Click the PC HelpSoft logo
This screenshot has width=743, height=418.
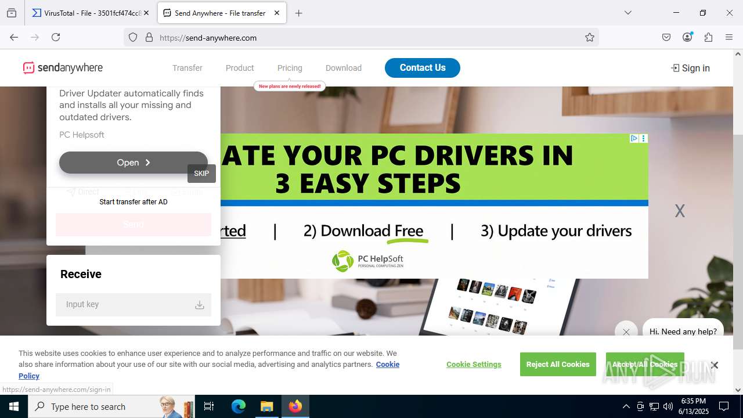pyautogui.click(x=367, y=261)
